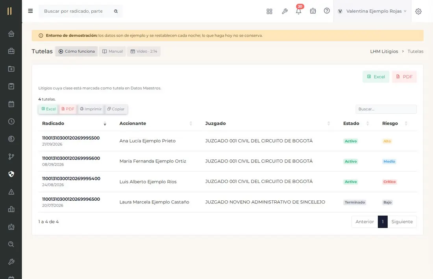Open the bar chart sidebar icon
The height and width of the screenshot is (279, 433).
click(x=11, y=209)
